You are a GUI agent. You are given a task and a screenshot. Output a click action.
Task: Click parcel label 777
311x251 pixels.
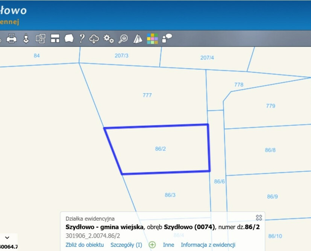pos(147,95)
